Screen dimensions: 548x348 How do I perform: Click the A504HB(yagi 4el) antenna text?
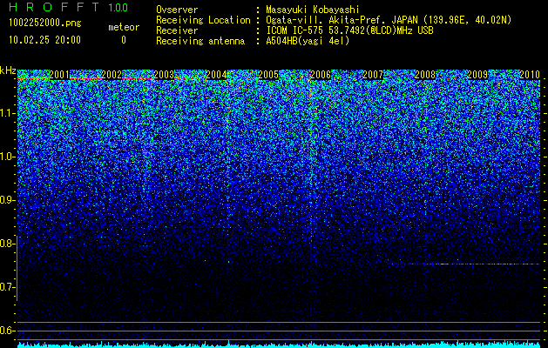(x=308, y=41)
